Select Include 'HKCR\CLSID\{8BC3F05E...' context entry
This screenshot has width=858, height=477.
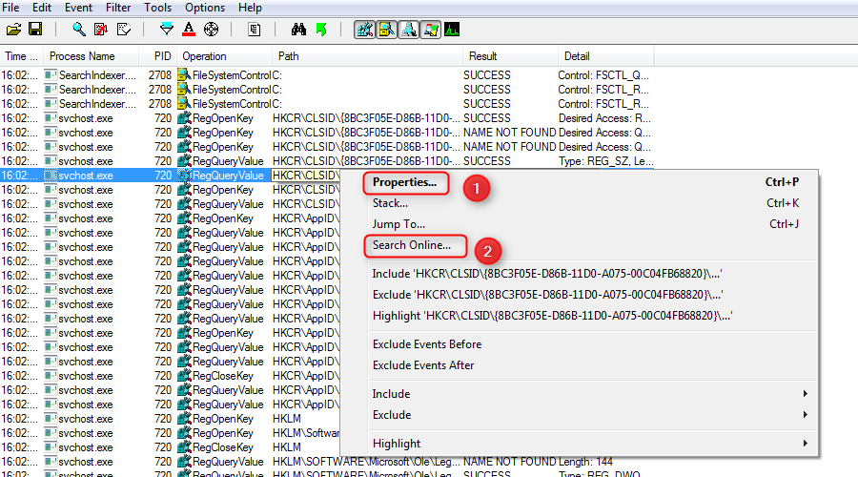547,274
